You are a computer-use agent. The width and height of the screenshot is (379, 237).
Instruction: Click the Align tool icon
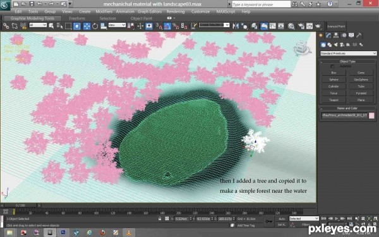244,26
